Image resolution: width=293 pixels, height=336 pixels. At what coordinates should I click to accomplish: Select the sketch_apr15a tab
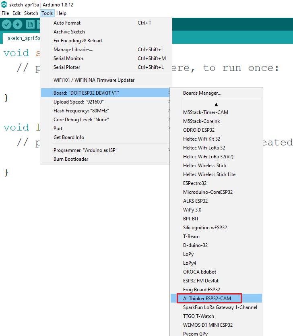coord(22,38)
